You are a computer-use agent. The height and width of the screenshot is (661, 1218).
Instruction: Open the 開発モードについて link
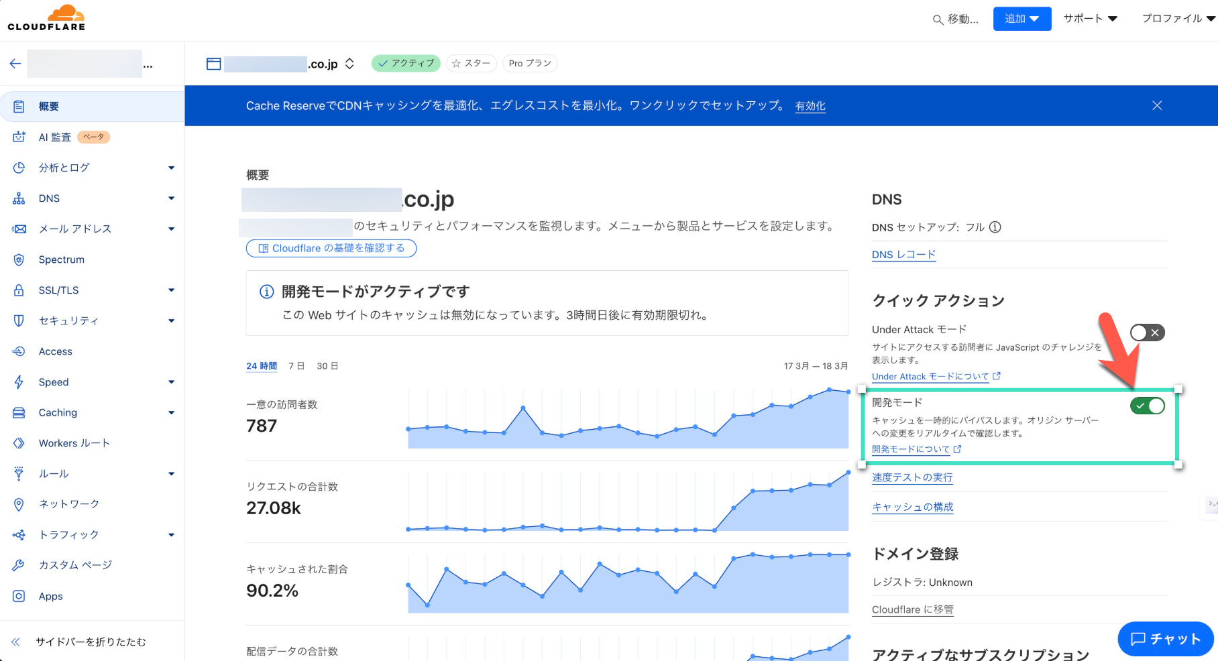pos(917,449)
